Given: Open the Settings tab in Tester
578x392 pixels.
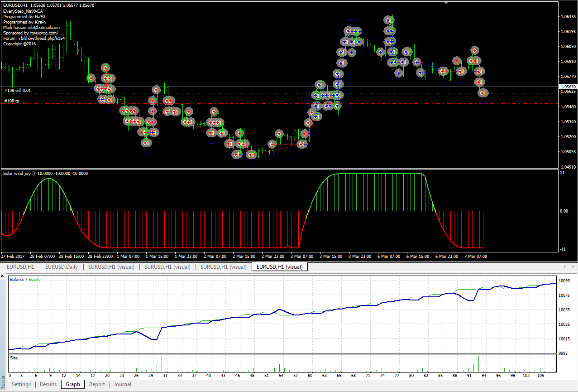Looking at the screenshot, I should (x=21, y=384).
